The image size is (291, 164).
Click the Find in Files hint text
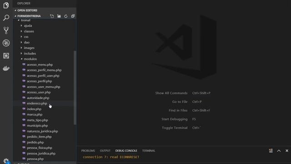[x=178, y=110]
